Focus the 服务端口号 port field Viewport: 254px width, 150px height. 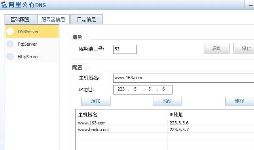[x=125, y=49]
